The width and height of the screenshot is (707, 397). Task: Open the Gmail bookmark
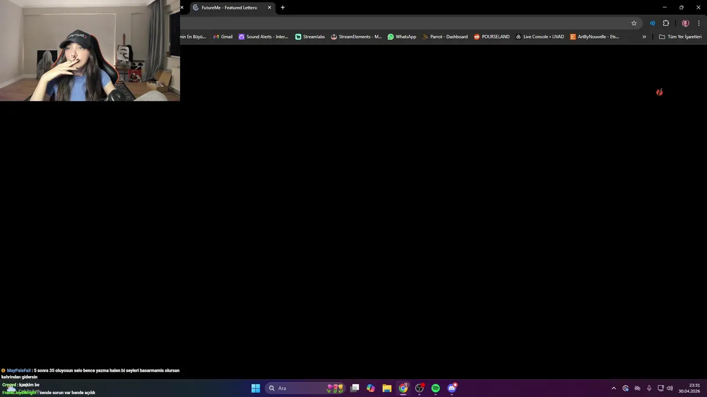point(223,37)
